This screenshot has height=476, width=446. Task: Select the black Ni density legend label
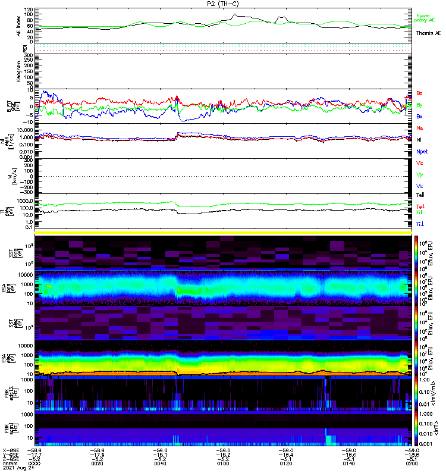419,140
